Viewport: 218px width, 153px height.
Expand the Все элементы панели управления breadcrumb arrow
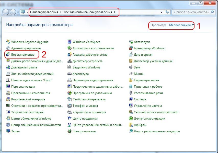[x=115, y=12]
